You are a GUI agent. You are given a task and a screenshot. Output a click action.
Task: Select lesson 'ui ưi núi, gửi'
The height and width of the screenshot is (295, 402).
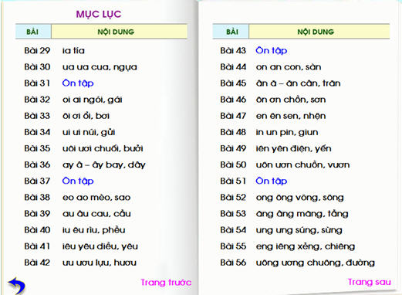click(89, 132)
